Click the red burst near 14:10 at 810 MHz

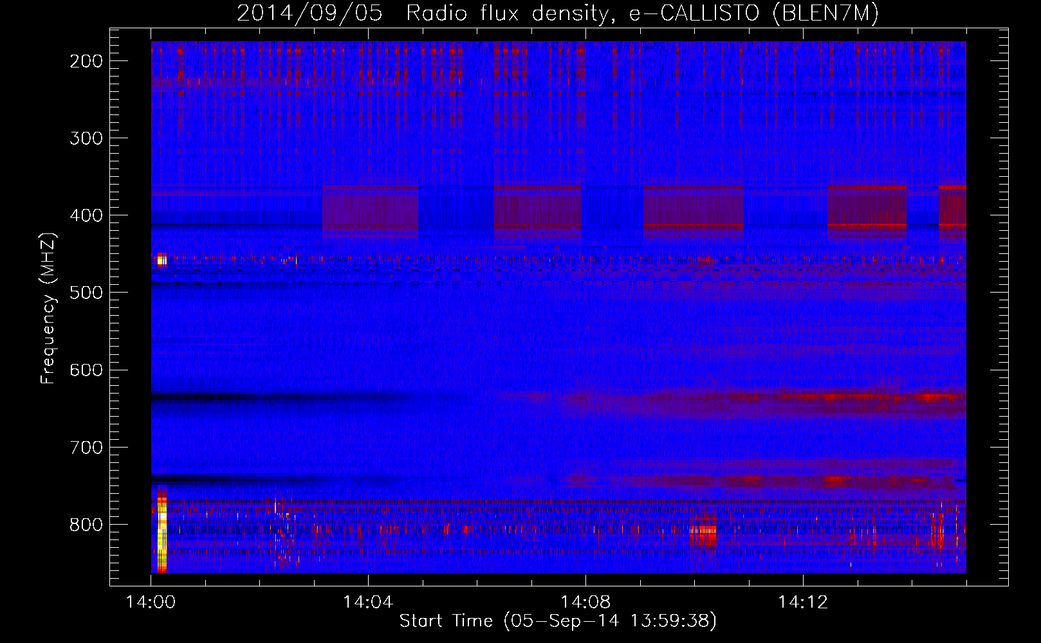pos(702,529)
